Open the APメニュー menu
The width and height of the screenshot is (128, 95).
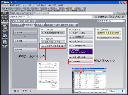coord(27,5)
